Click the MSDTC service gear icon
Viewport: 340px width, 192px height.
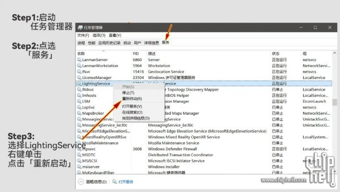(79, 155)
